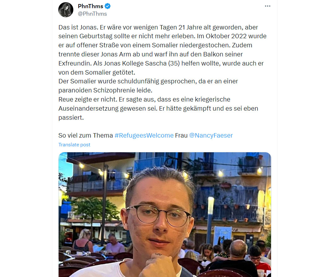Click Translate post
329x277 pixels.
click(74, 145)
